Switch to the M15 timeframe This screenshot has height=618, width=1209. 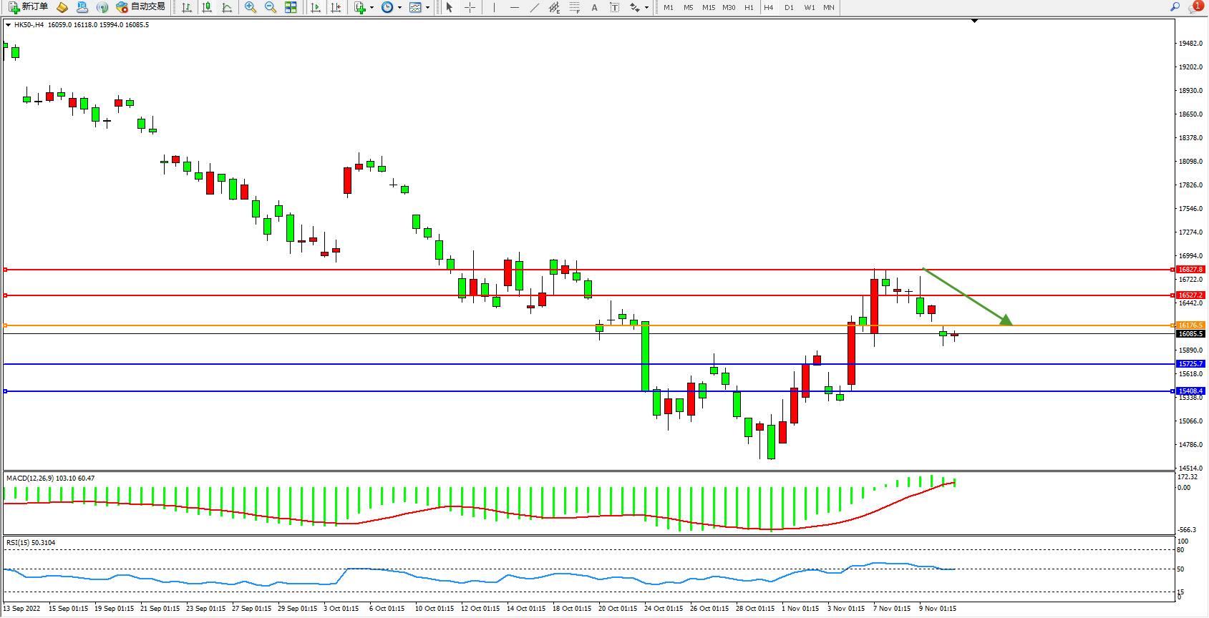(x=709, y=7)
